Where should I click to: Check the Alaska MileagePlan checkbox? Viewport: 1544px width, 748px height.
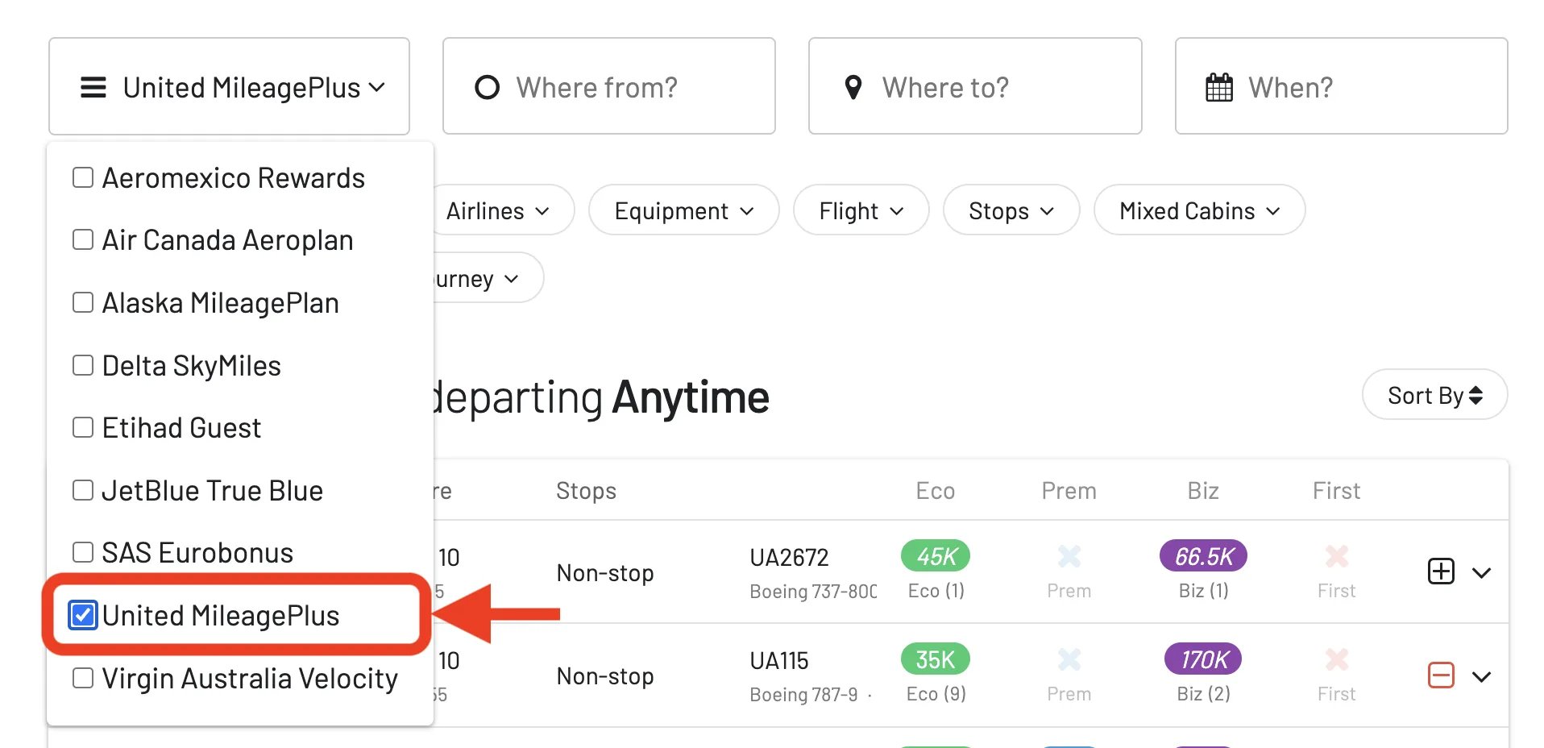click(x=83, y=302)
